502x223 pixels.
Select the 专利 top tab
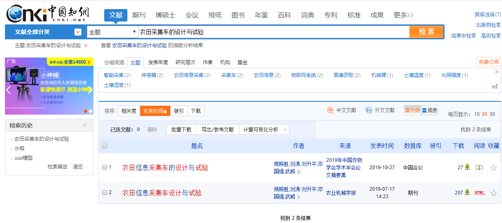[331, 15]
